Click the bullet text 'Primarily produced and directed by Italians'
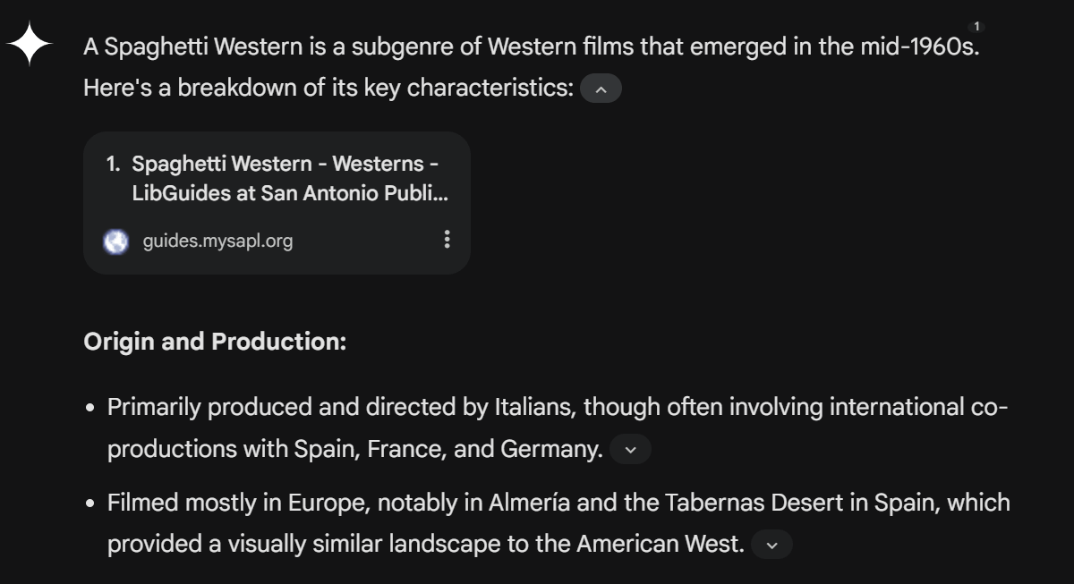 click(x=342, y=408)
